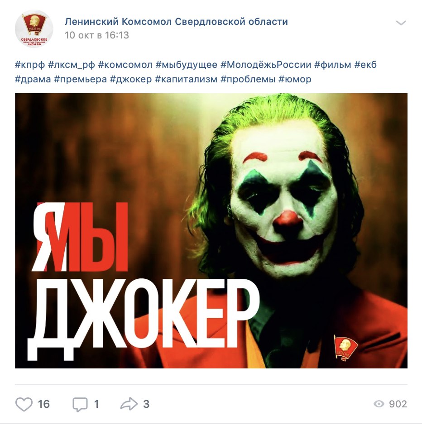Viewport: 422px width, 430px height.
Task: Follow the #джокер hashtag
Action: pos(130,79)
